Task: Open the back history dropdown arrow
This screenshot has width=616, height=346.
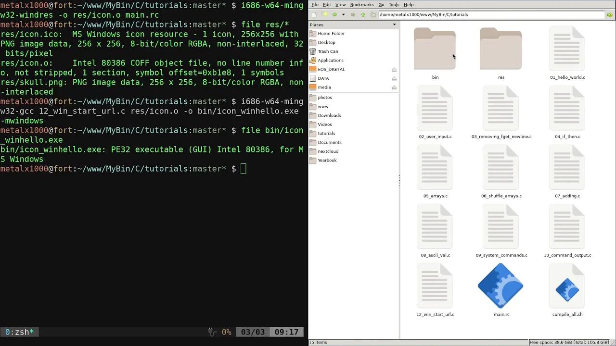Action: tap(343, 14)
